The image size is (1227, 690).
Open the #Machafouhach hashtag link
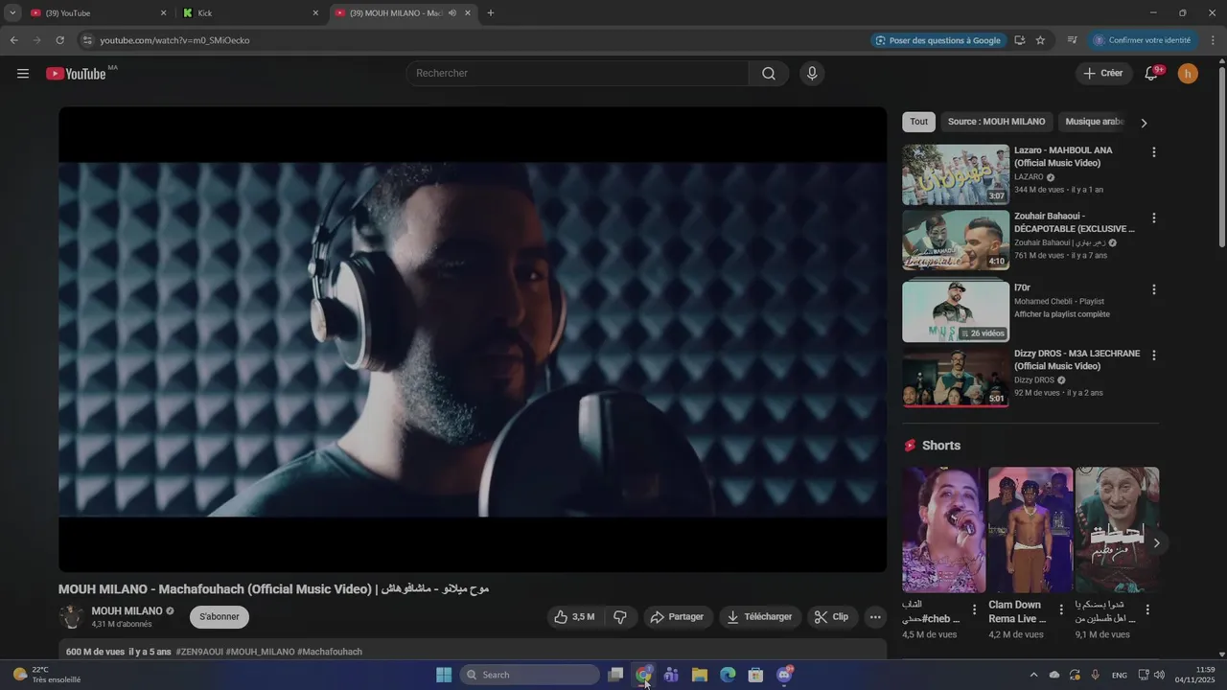(330, 652)
